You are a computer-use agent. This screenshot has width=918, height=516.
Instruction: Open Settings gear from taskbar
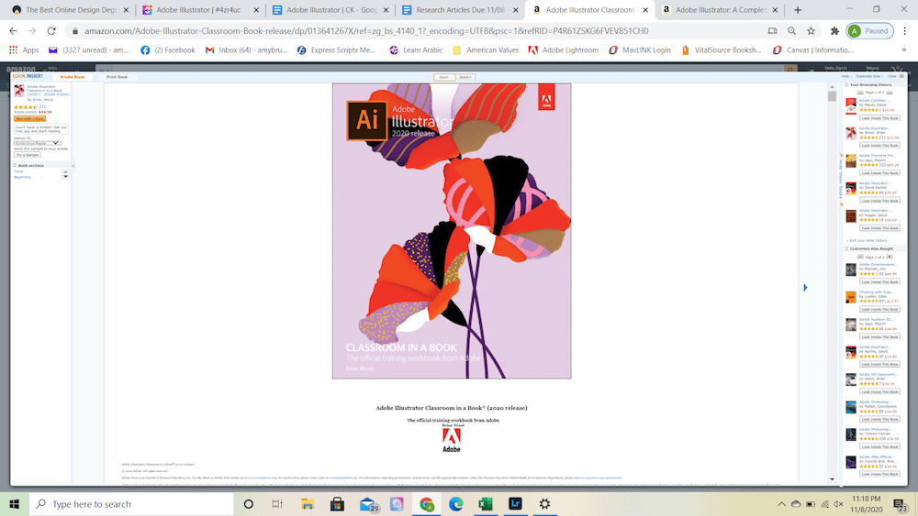[x=544, y=504]
